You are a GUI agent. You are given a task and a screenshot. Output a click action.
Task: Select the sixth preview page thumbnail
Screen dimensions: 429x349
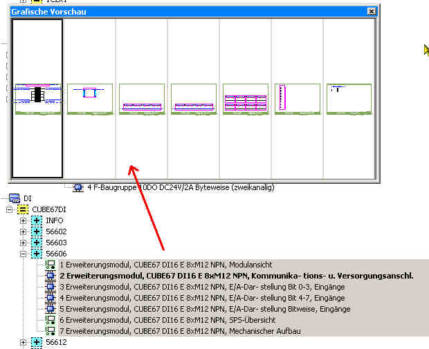coord(298,98)
